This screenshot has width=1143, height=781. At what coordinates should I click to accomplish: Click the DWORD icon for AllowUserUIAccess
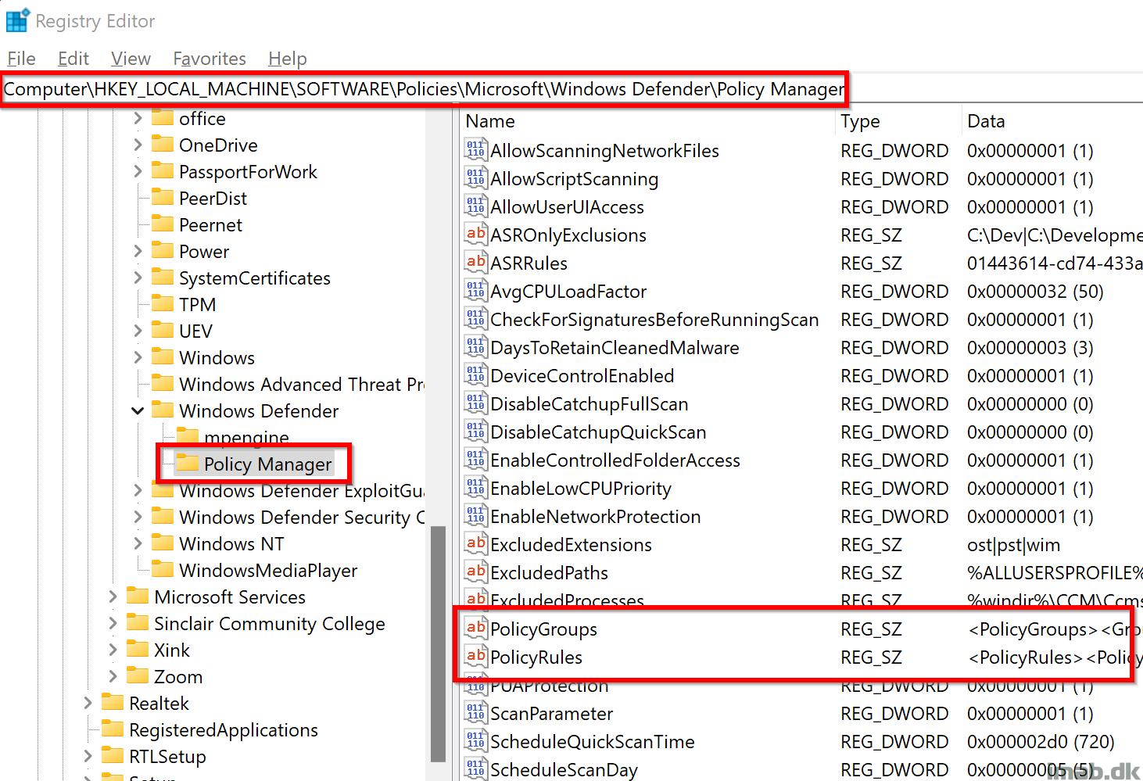tap(475, 206)
